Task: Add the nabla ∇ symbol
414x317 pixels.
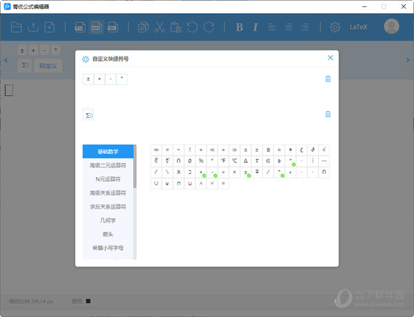Action: 257,161
